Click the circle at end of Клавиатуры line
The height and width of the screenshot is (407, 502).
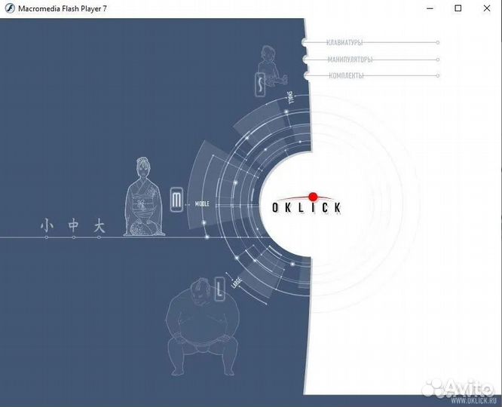(438, 42)
